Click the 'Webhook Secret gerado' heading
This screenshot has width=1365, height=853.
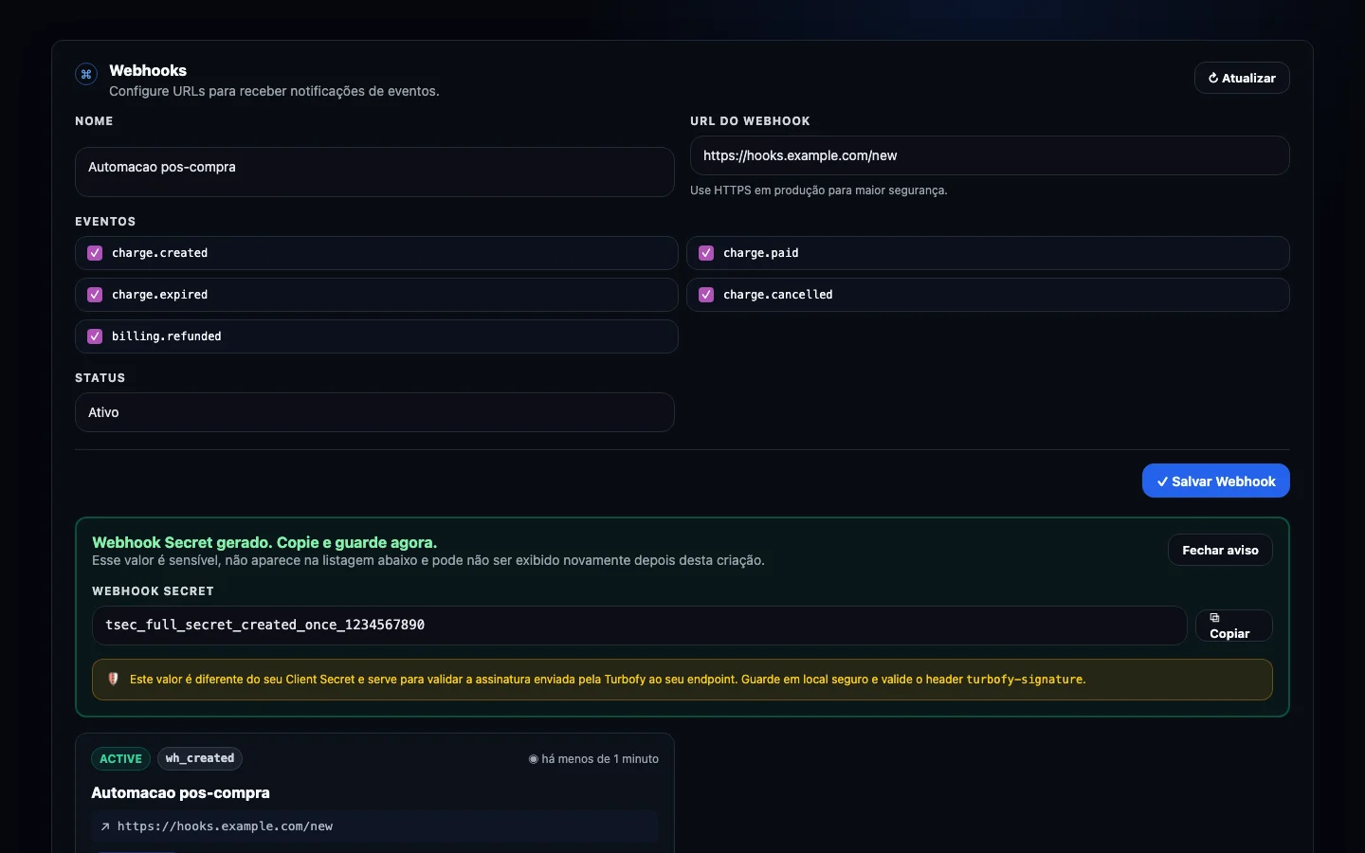264,542
